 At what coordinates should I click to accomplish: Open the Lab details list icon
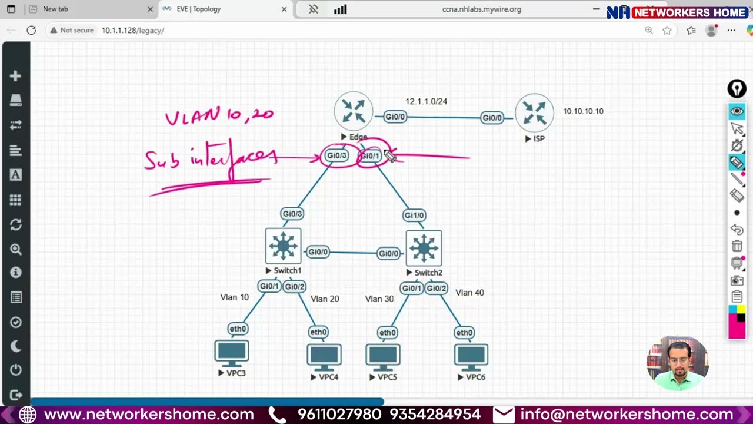pyautogui.click(x=16, y=297)
